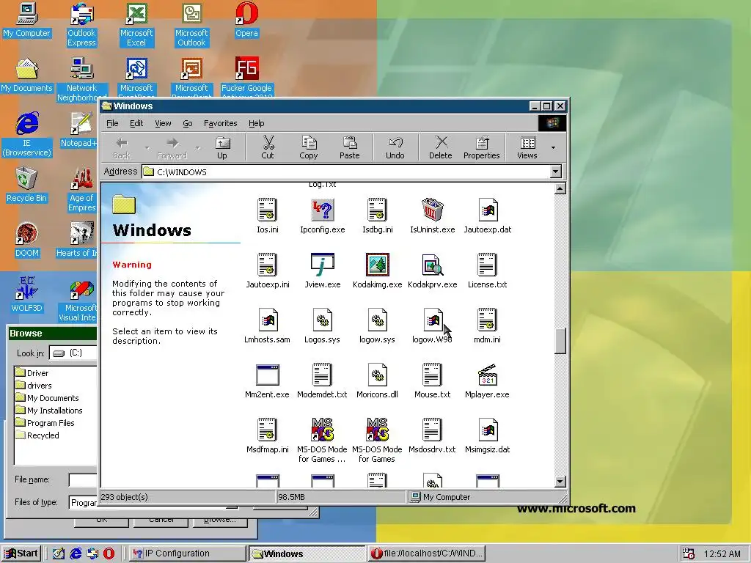
Task: Open the Edit menu
Action: click(136, 123)
